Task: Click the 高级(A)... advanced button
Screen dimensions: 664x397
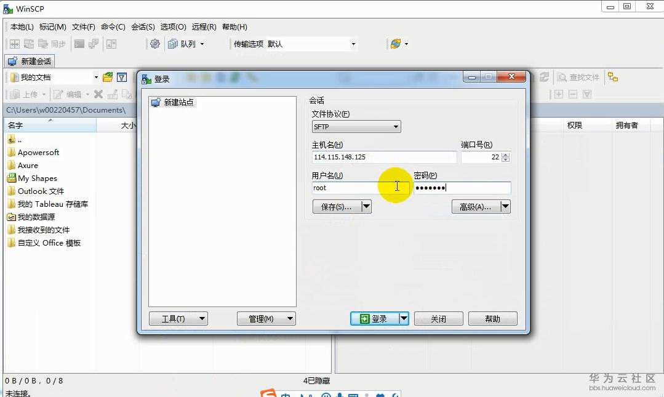Action: (476, 207)
